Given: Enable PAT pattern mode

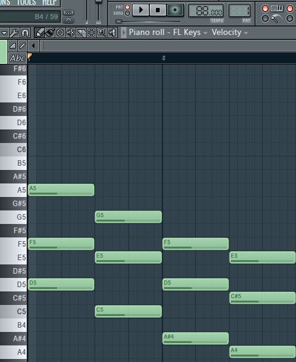Looking at the screenshot, I should tap(127, 7).
